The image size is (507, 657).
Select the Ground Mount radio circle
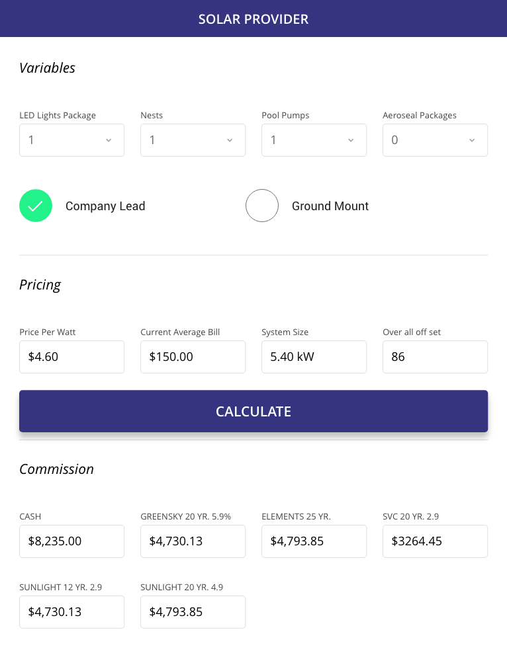pos(262,206)
